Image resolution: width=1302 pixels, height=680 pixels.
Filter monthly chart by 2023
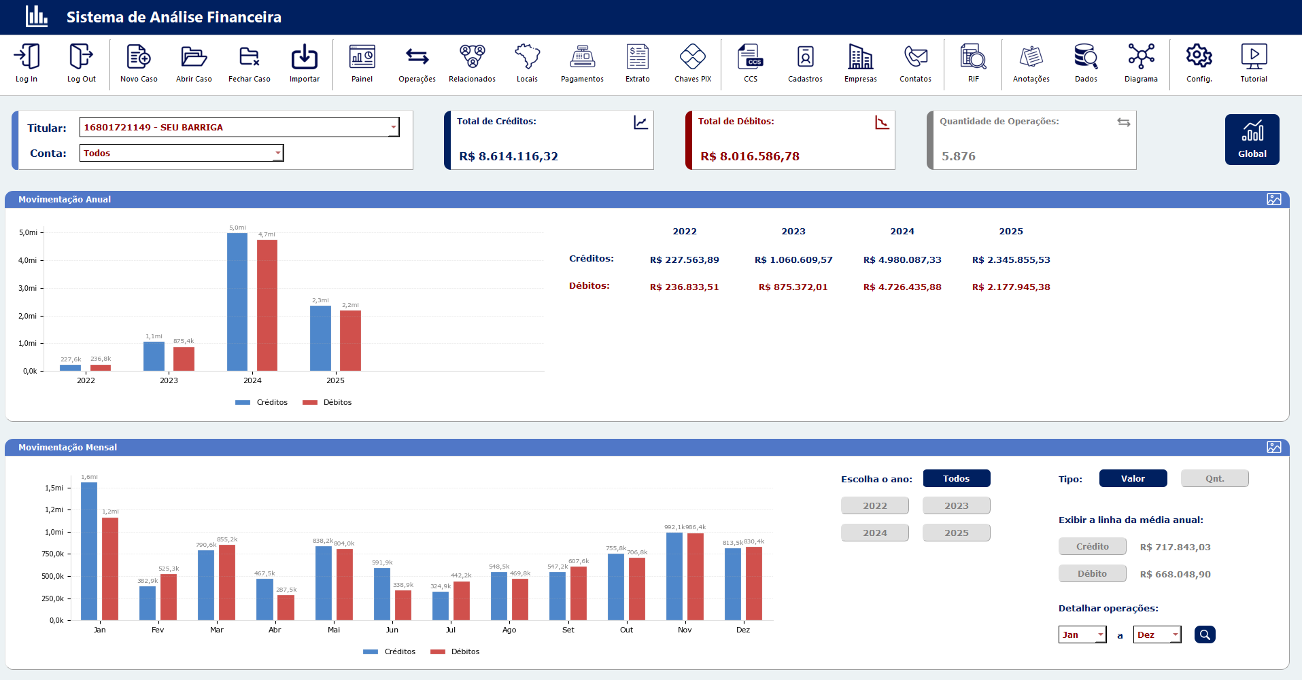957,505
